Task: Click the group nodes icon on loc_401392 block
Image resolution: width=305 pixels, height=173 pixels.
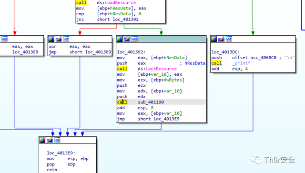Action: tap(134, 39)
